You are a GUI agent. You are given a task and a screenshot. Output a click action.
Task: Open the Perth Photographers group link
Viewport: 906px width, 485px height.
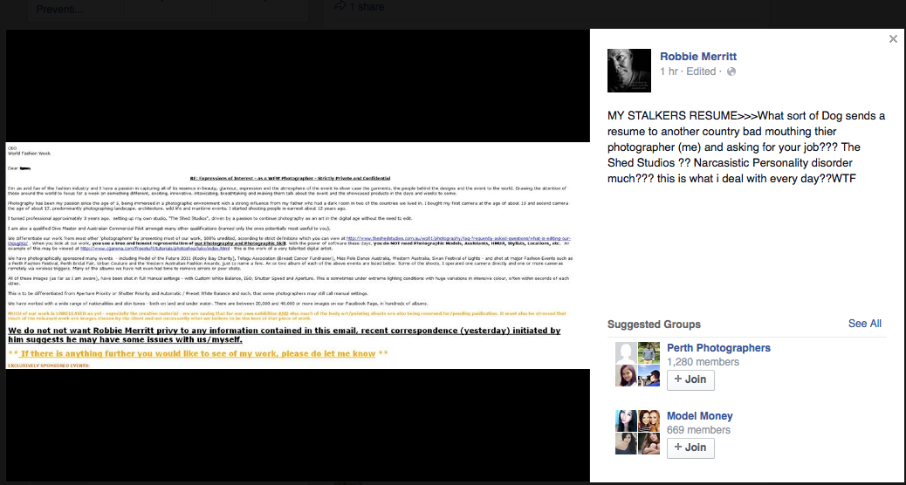point(718,348)
